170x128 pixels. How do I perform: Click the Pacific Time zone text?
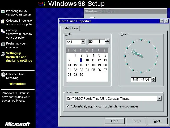click(x=98, y=99)
